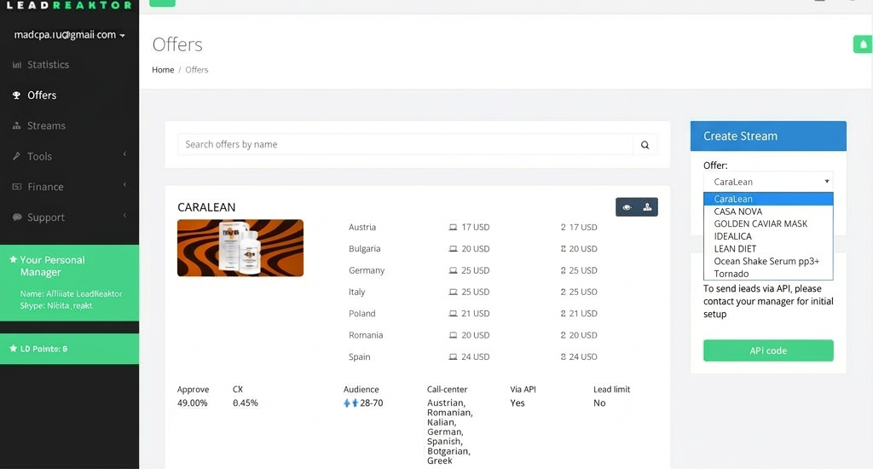Click the Create Stream panel header
The width and height of the screenshot is (873, 469).
tap(768, 136)
